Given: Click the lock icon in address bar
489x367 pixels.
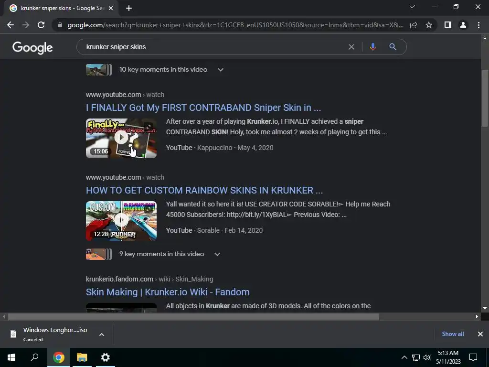Looking at the screenshot, I should 60,25.
